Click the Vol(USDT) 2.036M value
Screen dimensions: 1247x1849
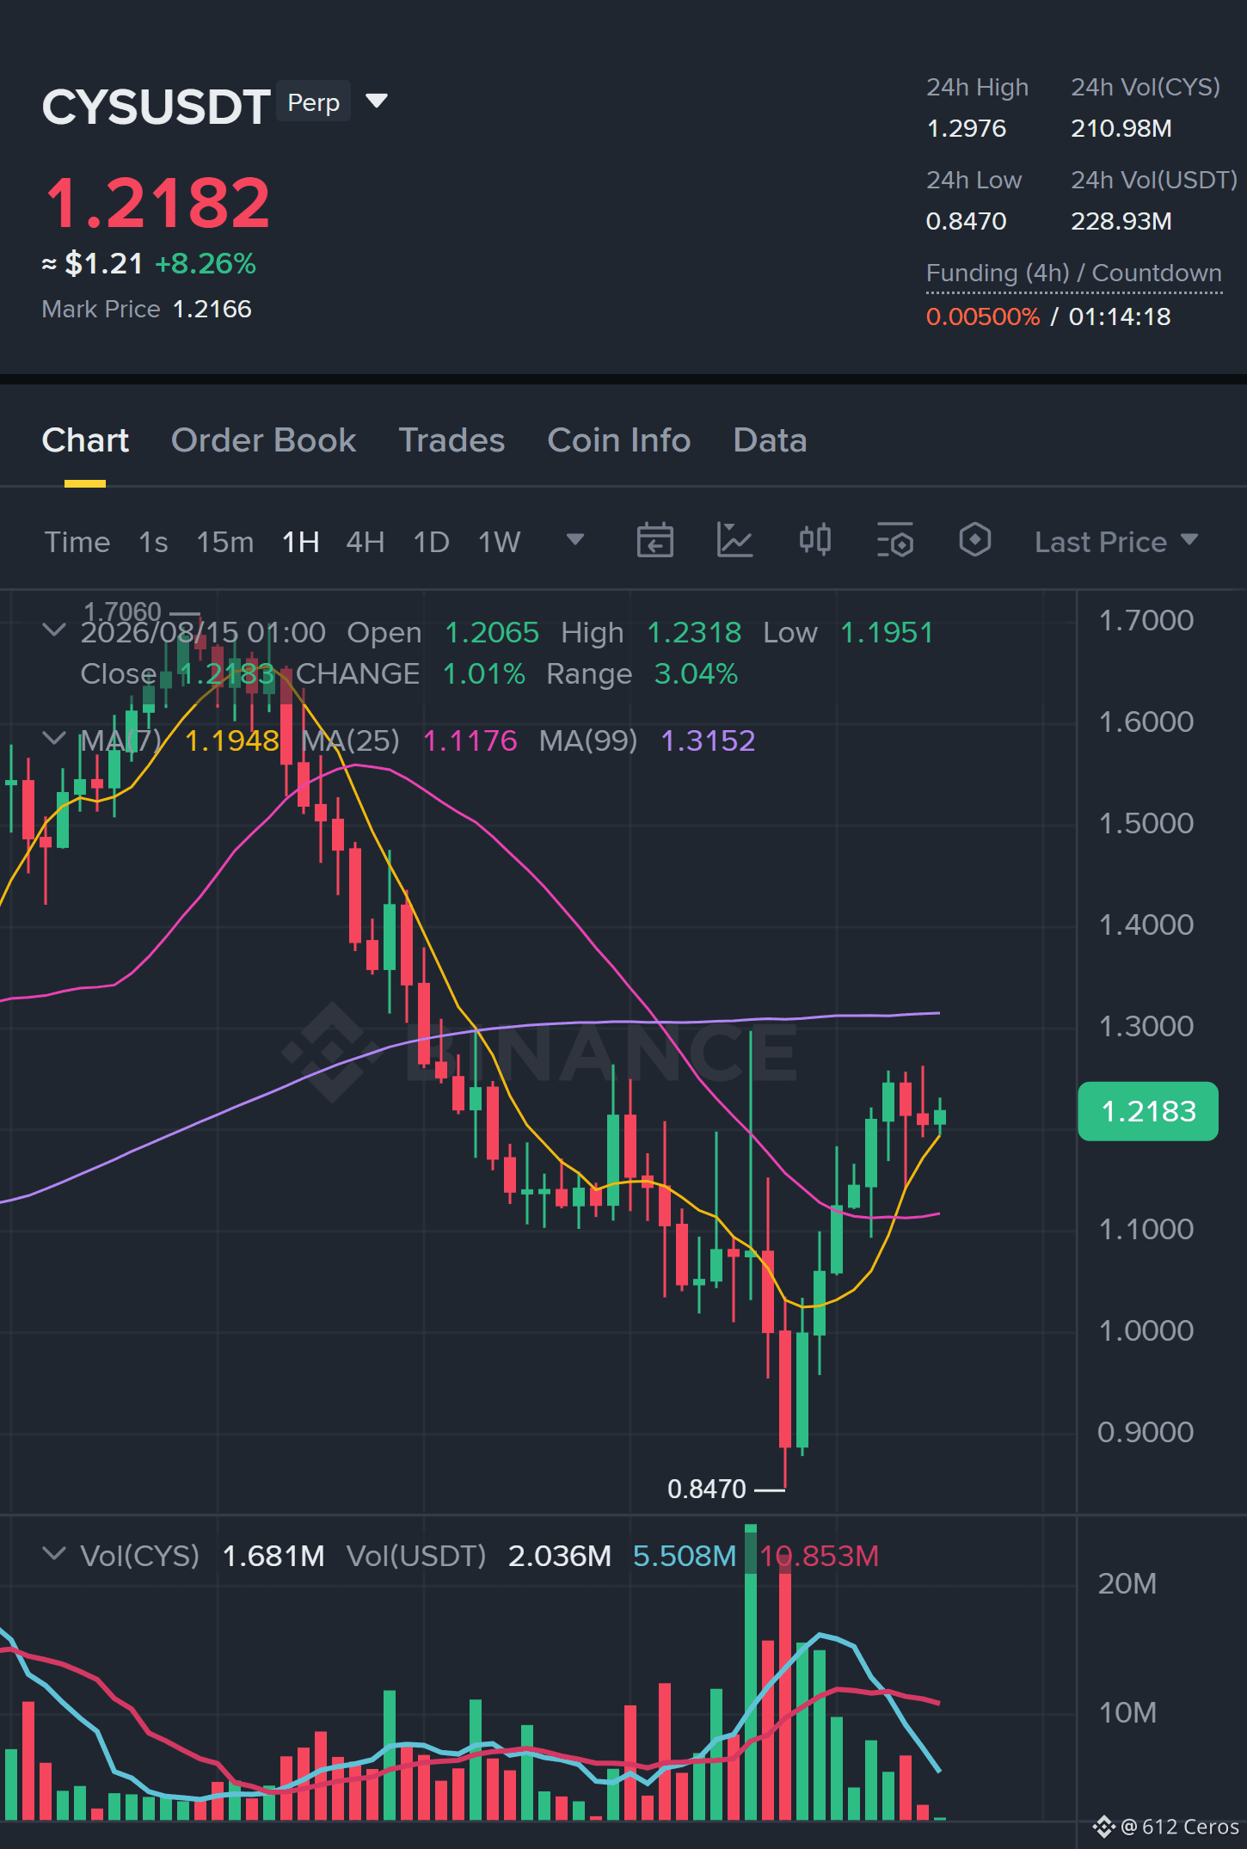[x=560, y=1556]
